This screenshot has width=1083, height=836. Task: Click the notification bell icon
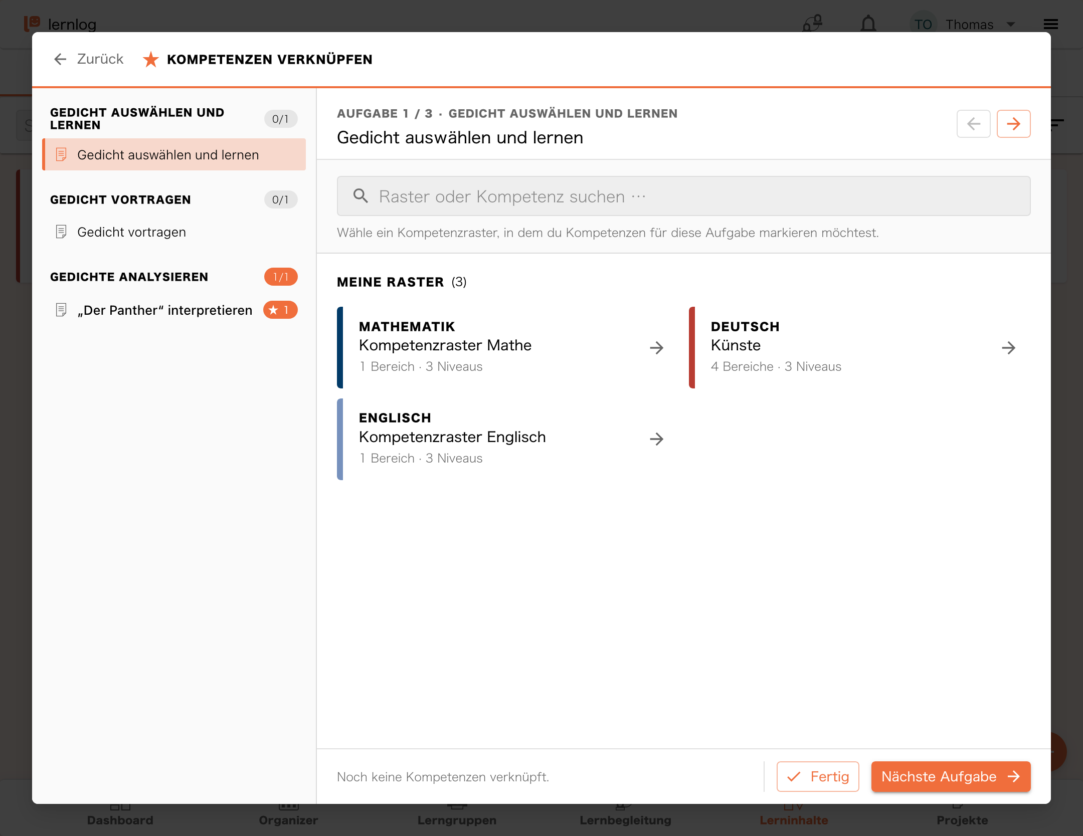click(868, 24)
